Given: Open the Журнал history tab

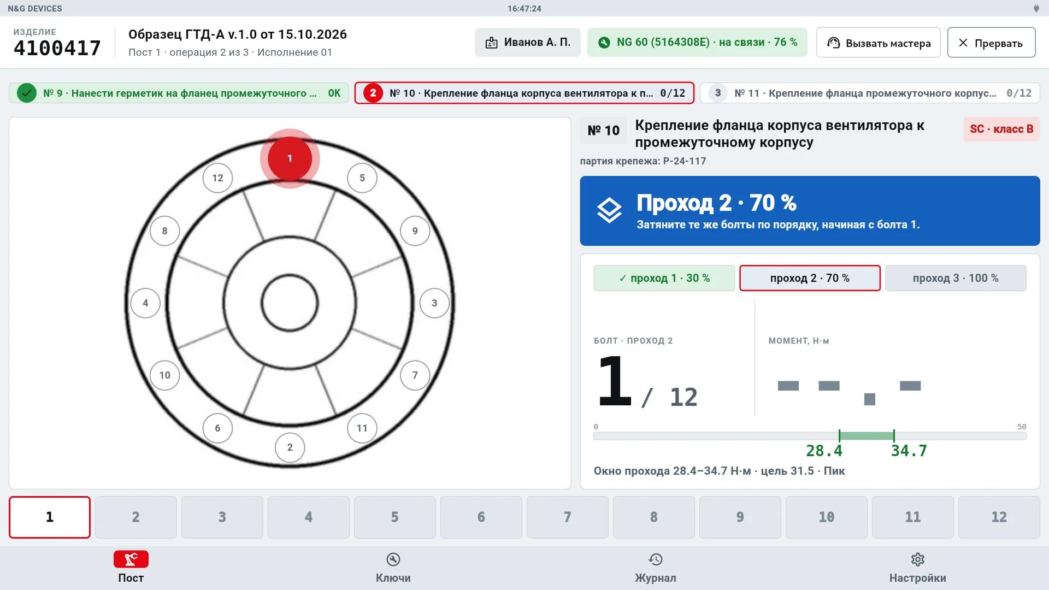Looking at the screenshot, I should coord(656,559).
